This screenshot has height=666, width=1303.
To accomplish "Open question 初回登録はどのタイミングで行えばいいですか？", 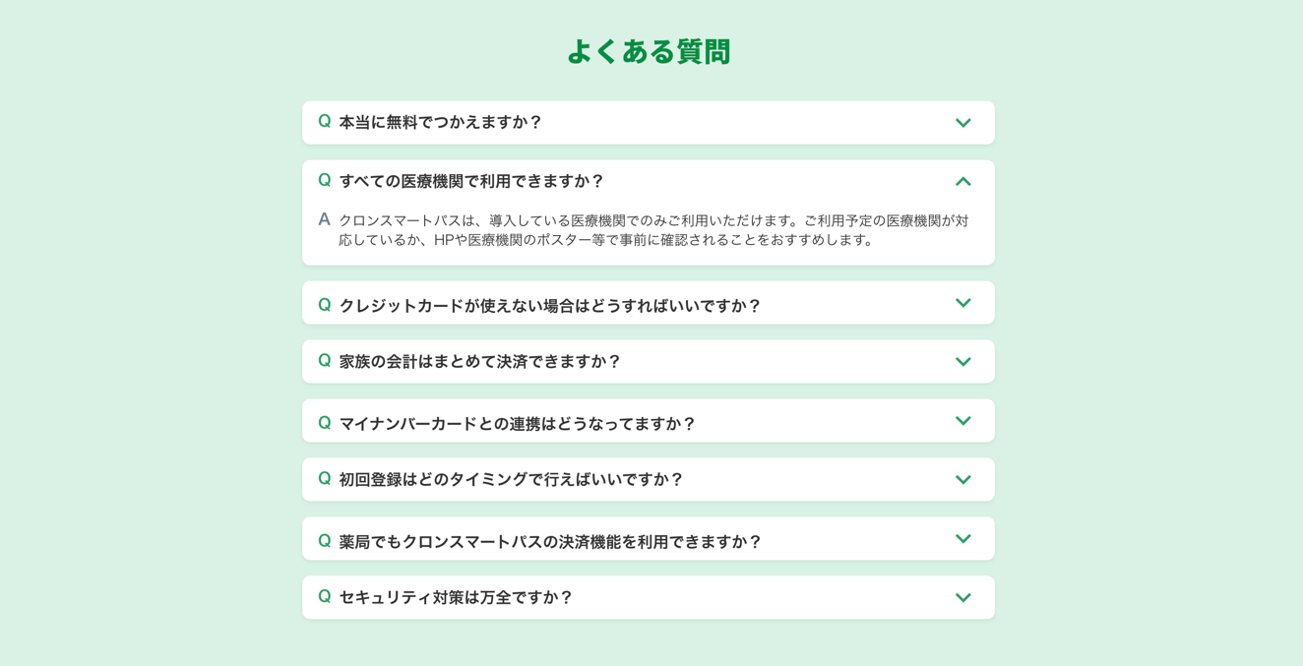I will [649, 480].
